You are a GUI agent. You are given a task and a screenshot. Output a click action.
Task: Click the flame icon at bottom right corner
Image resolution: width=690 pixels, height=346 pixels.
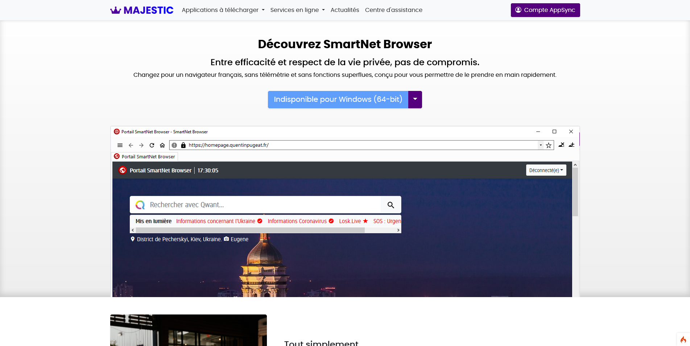pyautogui.click(x=683, y=339)
